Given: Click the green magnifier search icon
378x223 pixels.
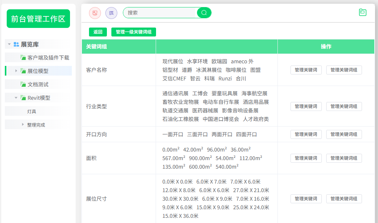Looking at the screenshot, I should pos(204,13).
